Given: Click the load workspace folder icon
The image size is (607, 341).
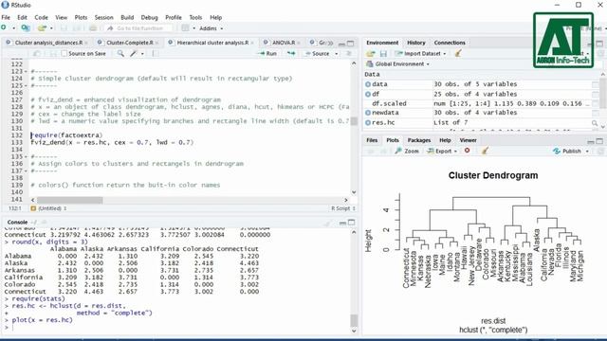Looking at the screenshot, I should tap(371, 53).
